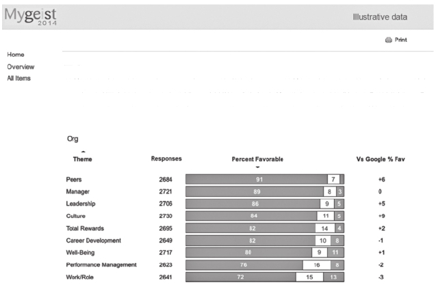Click the Well-Being theme label

click(81, 252)
